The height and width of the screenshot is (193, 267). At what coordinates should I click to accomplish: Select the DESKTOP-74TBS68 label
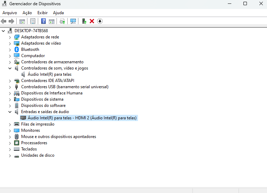pyautogui.click(x=31, y=31)
